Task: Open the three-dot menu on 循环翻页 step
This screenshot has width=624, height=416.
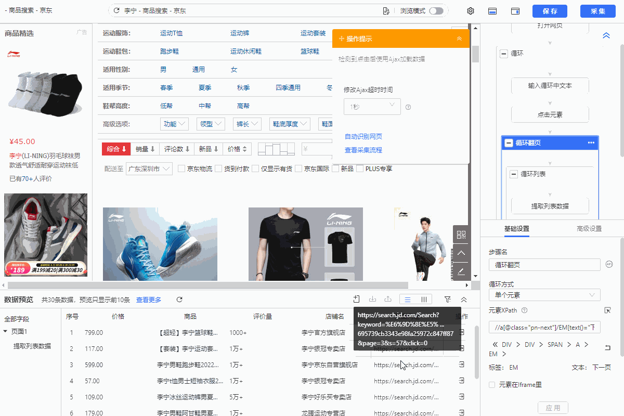Action: pyautogui.click(x=591, y=142)
